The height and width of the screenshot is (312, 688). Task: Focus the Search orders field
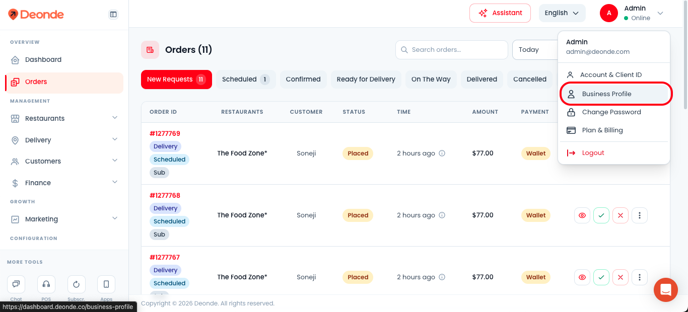point(452,50)
